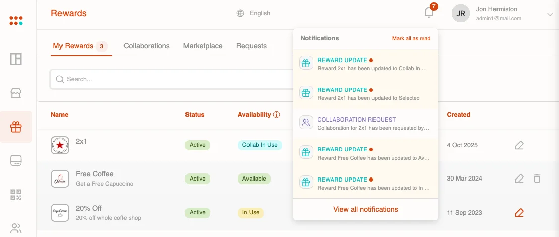Image resolution: width=559 pixels, height=237 pixels.
Task: Click the Rewards page title
Action: point(69,13)
